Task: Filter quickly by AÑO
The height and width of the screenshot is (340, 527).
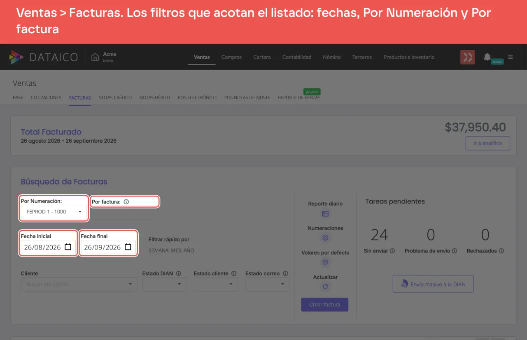Action: coord(189,250)
